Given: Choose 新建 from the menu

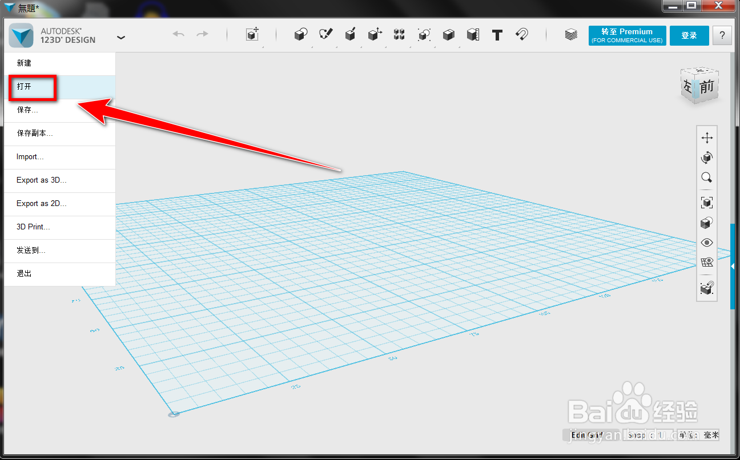Looking at the screenshot, I should click(59, 63).
